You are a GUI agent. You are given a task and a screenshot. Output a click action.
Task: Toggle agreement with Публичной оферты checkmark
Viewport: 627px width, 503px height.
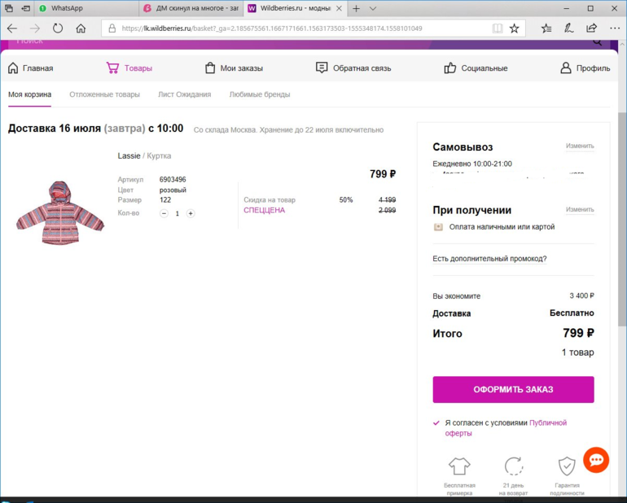pos(437,423)
